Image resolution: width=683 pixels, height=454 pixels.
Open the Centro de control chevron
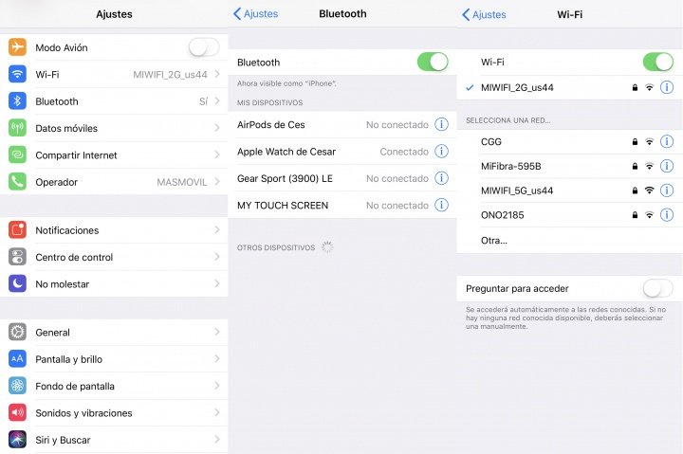point(217,257)
